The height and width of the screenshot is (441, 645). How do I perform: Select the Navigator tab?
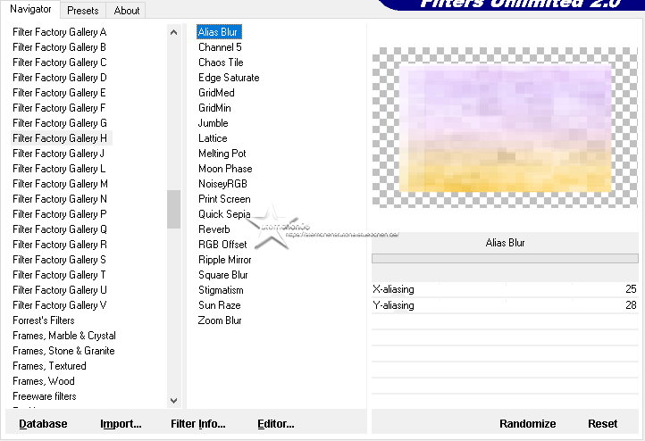pyautogui.click(x=30, y=9)
